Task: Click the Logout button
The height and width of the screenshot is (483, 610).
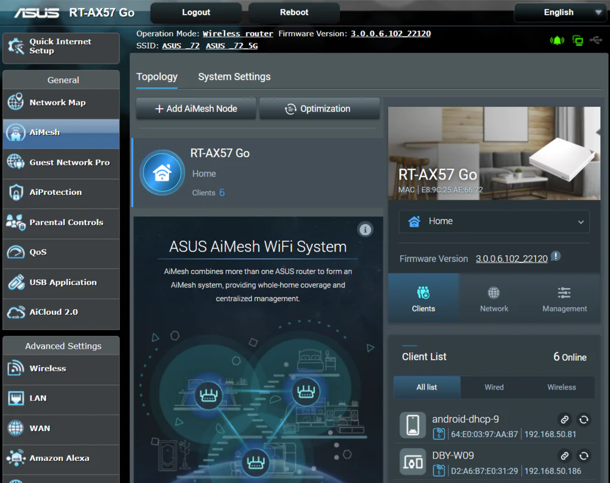Action: (196, 12)
